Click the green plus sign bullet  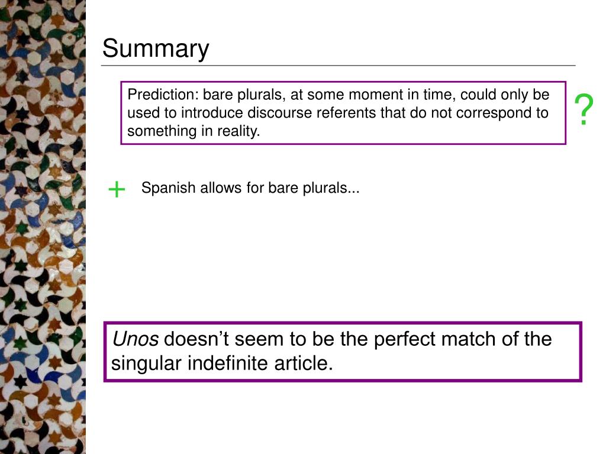(x=117, y=190)
